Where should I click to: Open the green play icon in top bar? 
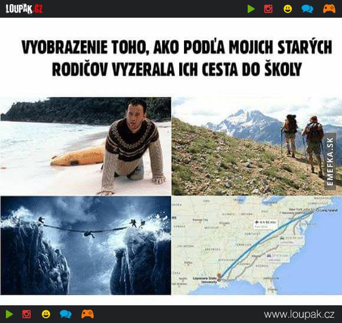(251, 9)
